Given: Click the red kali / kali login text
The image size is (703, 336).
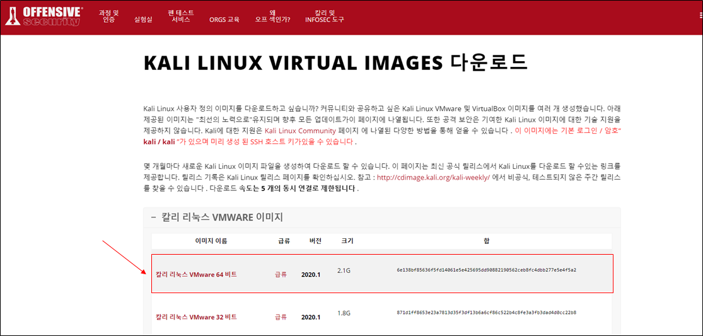Looking at the screenshot, I should (158, 142).
